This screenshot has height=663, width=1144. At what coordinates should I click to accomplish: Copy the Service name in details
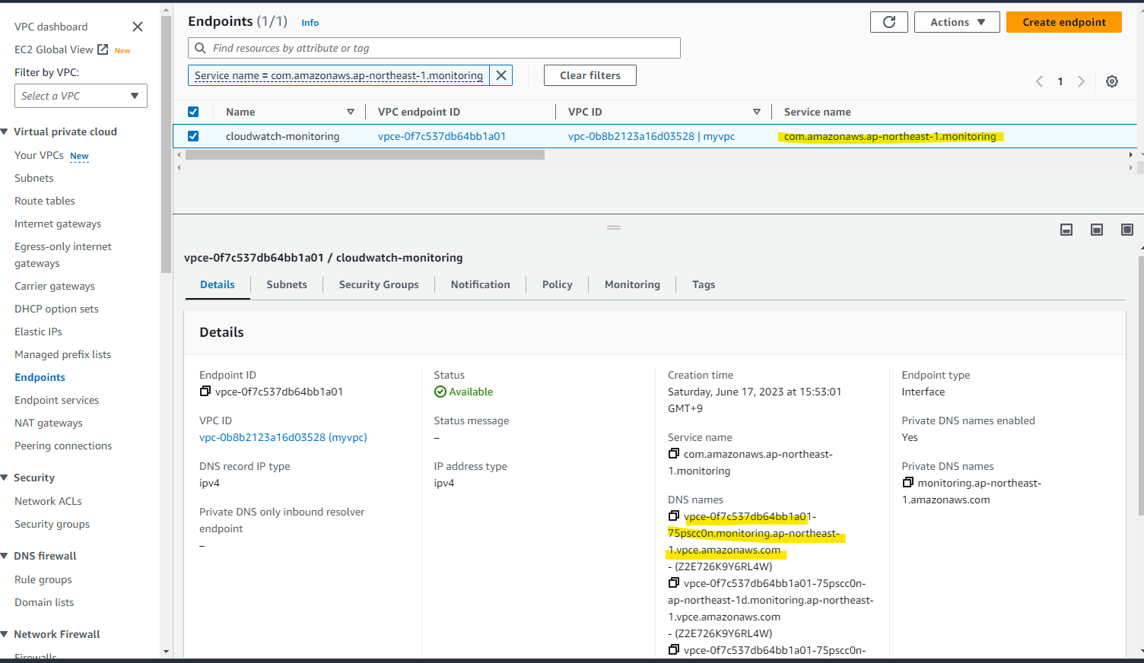pyautogui.click(x=674, y=454)
